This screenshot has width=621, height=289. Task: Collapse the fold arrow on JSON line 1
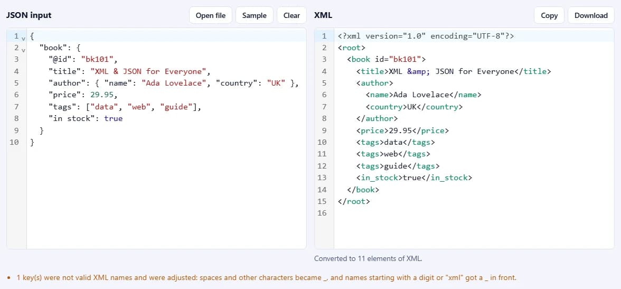click(23, 38)
